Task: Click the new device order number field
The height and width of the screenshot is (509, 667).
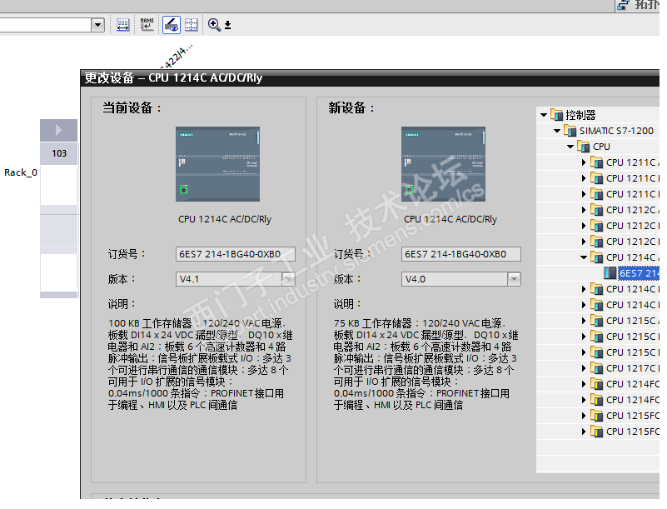Action: click(x=460, y=254)
